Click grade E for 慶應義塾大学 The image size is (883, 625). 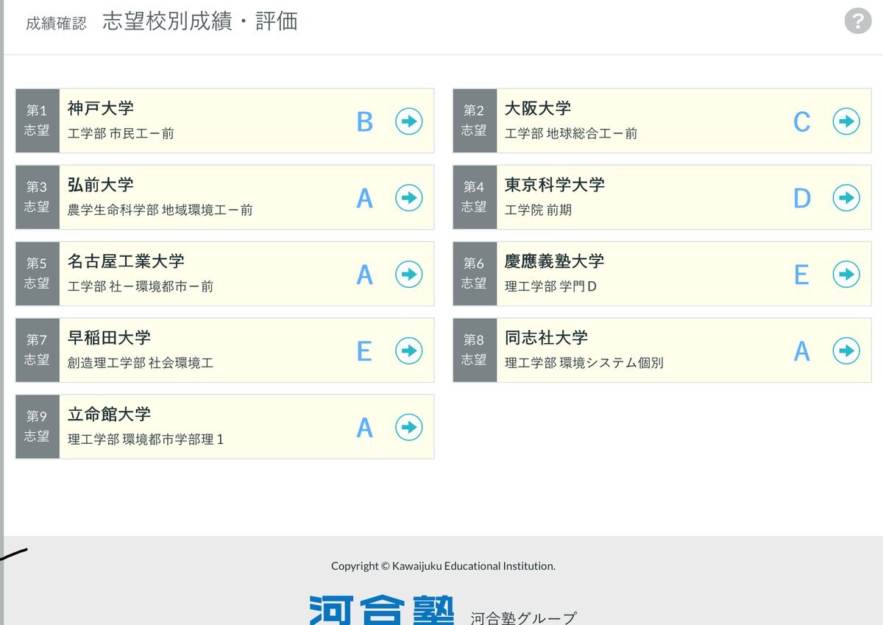click(801, 275)
